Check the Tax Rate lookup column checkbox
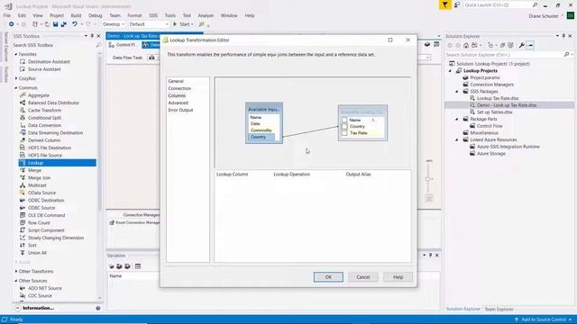Viewport: 577px width, 324px height. (344, 133)
